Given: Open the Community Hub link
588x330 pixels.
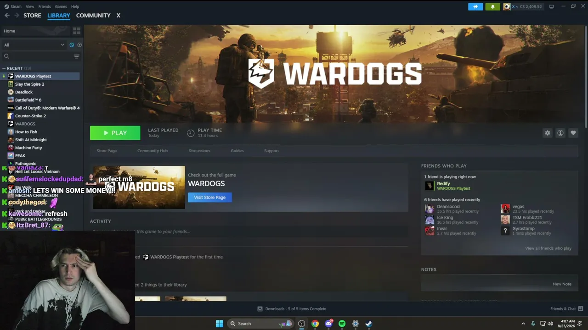Looking at the screenshot, I should click(x=153, y=151).
